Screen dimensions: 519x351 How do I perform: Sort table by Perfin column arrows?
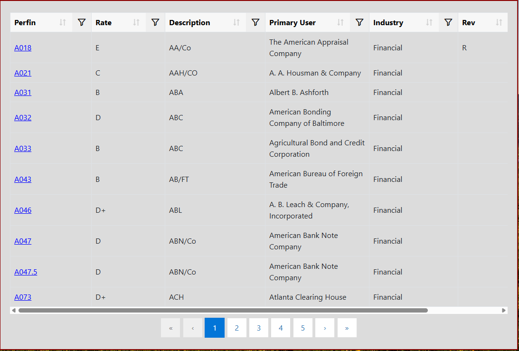pyautogui.click(x=63, y=22)
